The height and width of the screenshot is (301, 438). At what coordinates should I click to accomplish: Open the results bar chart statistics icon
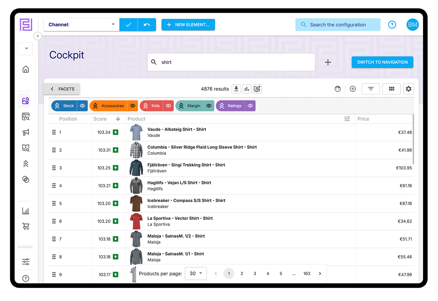click(247, 89)
